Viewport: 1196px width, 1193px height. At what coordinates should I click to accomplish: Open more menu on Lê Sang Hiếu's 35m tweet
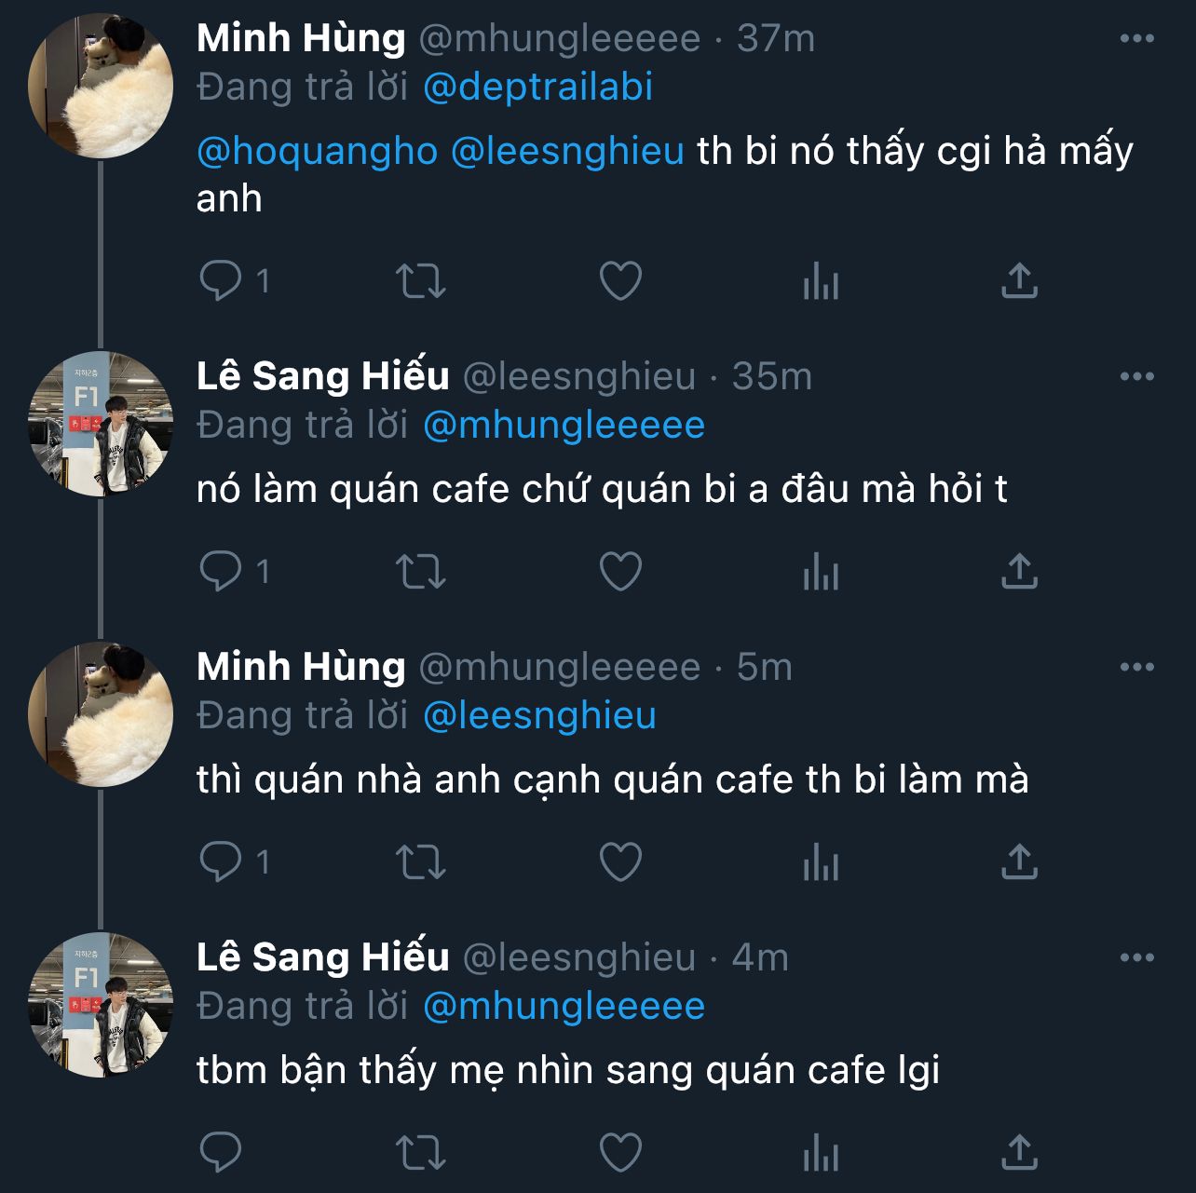pos(1136,376)
